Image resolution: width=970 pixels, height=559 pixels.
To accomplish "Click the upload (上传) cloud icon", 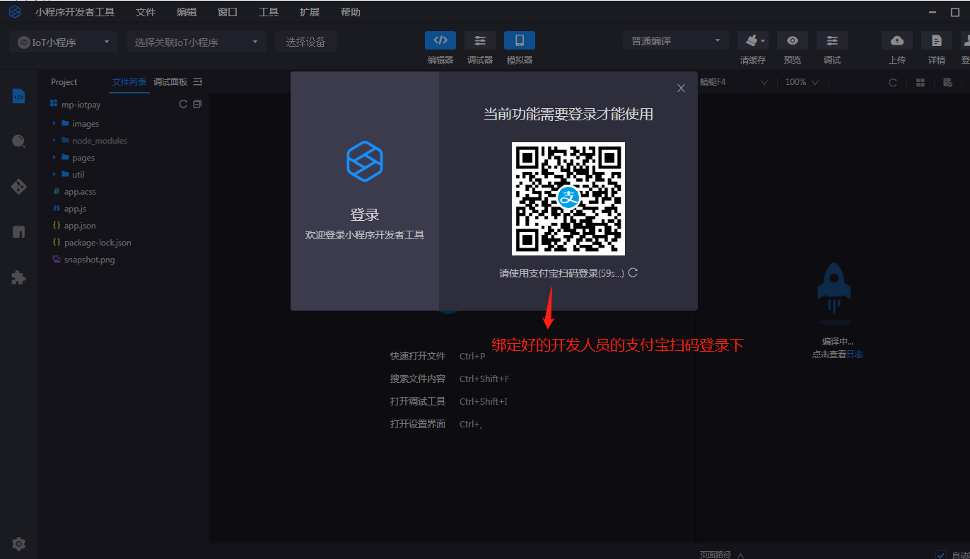I will click(897, 40).
